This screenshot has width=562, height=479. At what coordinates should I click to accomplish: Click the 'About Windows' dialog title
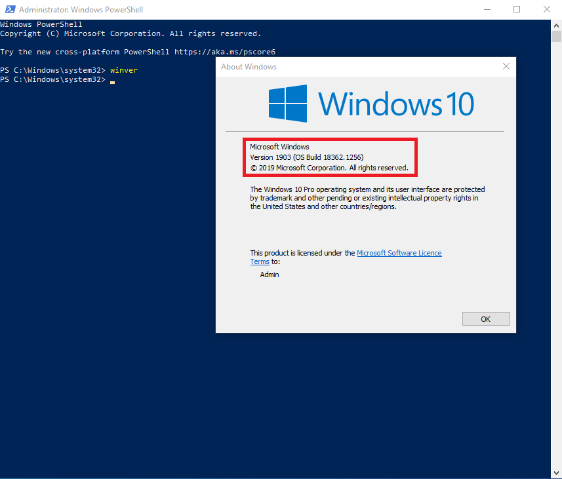(249, 67)
